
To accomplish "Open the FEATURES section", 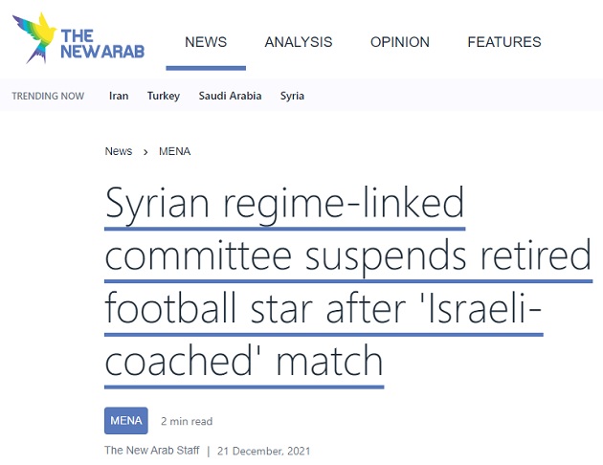I will pos(504,42).
